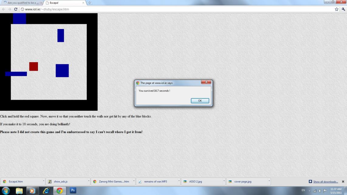The image size is (347, 195).
Task: Show hidden system tray icons
Action: coord(309,191)
